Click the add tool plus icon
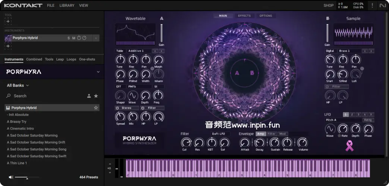This screenshot has height=186, width=389. click(8, 22)
